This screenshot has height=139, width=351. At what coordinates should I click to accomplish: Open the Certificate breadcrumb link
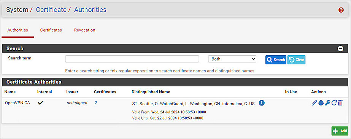tap(51, 10)
